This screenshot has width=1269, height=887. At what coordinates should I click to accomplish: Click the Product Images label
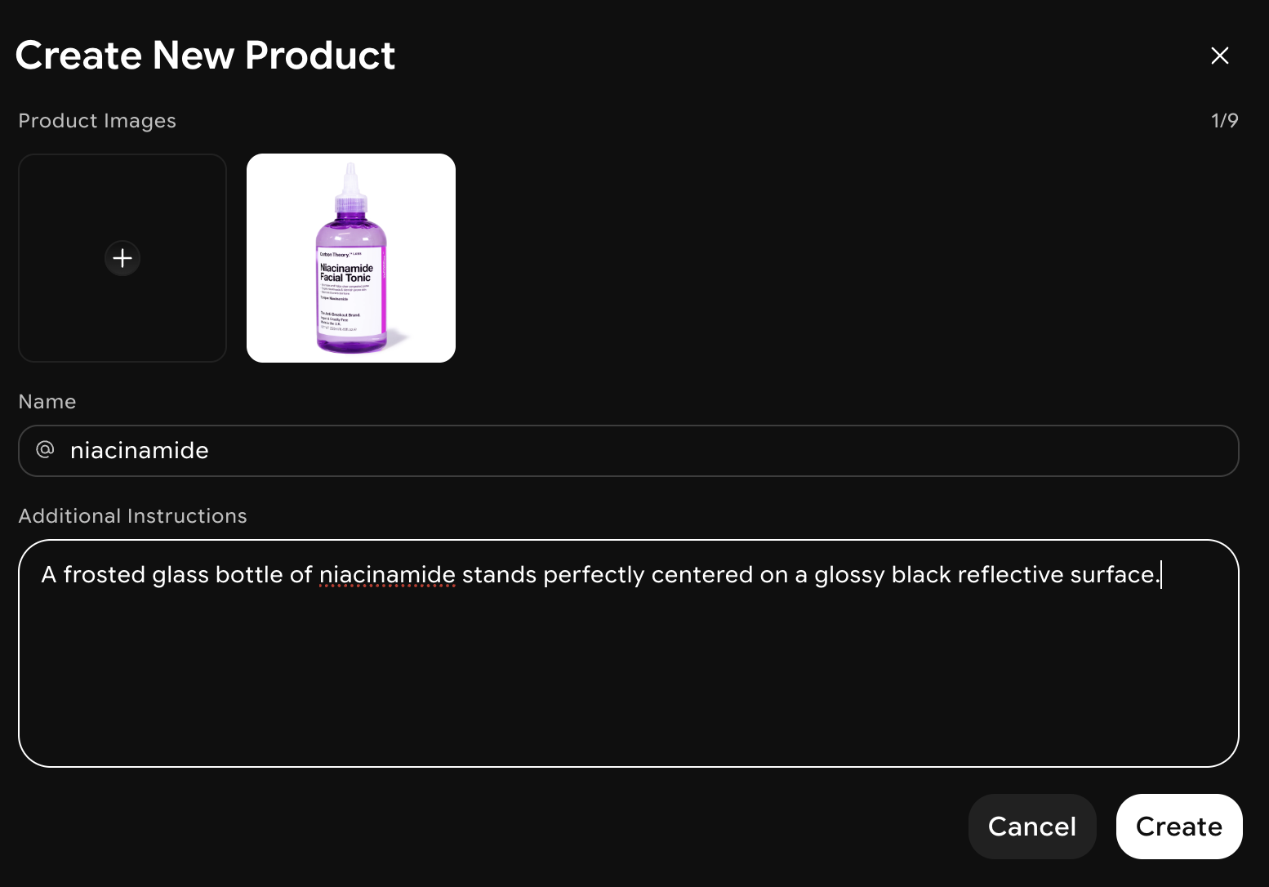coord(97,121)
